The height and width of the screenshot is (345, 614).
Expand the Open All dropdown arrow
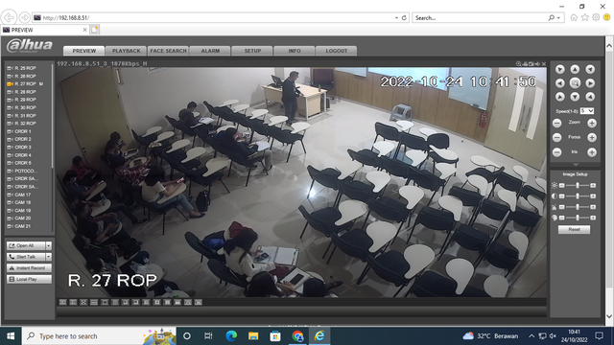pos(49,245)
